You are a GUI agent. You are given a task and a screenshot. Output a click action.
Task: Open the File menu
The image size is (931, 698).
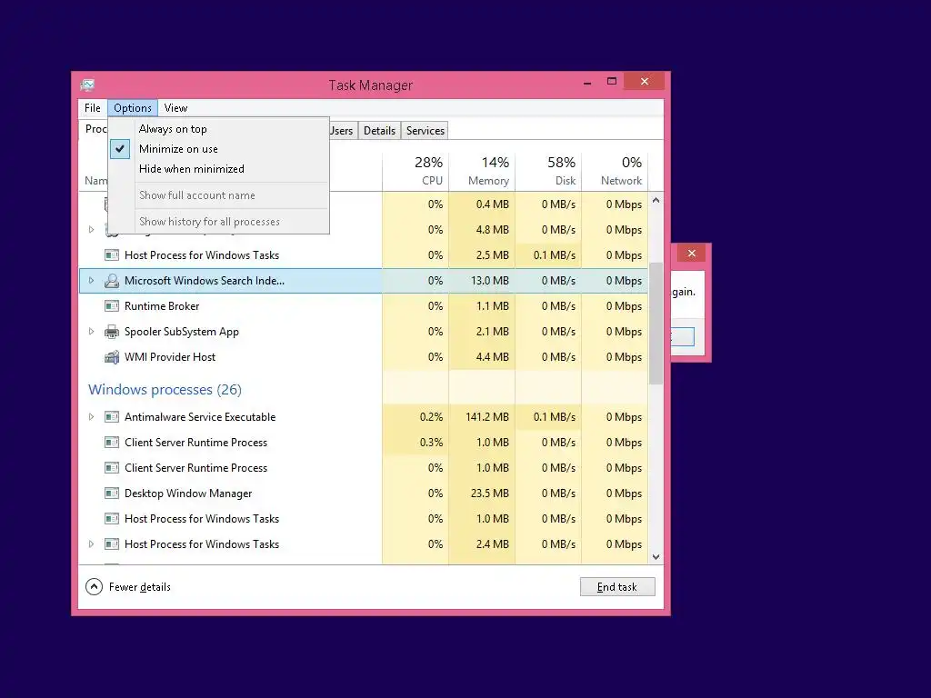tap(93, 108)
